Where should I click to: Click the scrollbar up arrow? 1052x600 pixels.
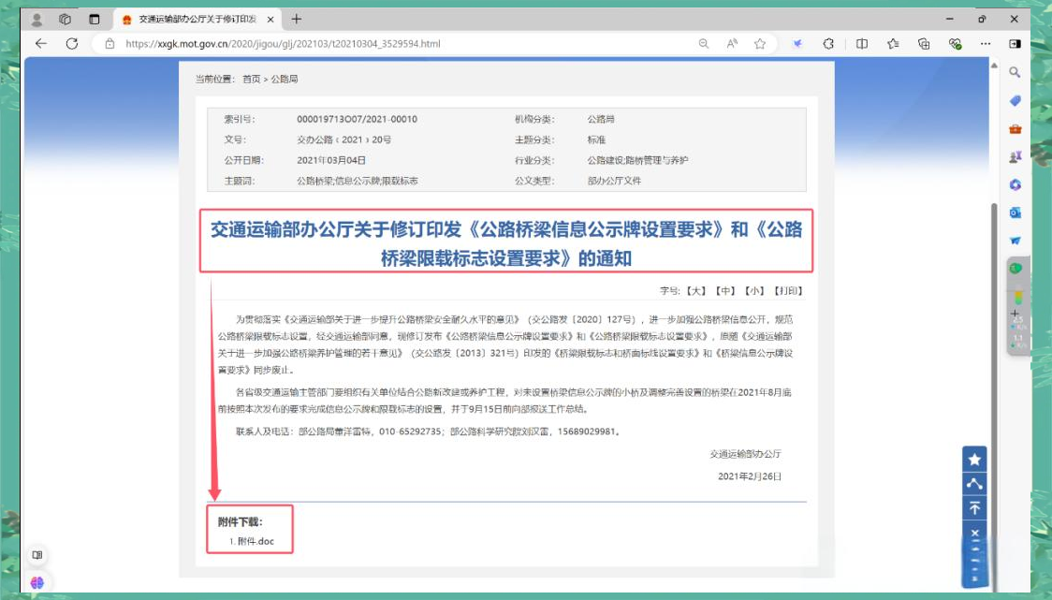994,66
